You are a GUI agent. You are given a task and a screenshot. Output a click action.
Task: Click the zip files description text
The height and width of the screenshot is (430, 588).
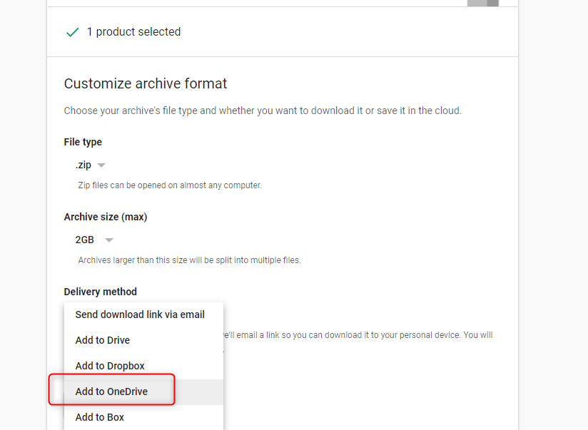[x=170, y=185]
